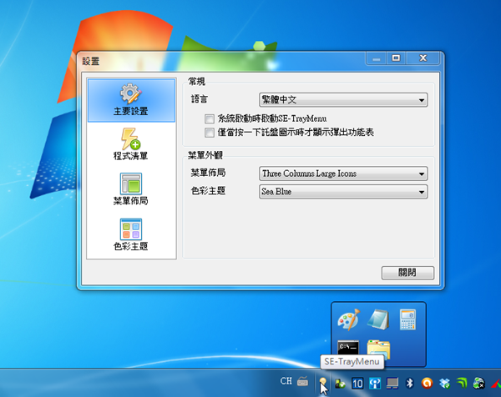Image resolution: width=501 pixels, height=397 pixels.
Task: Click the blue '10' tray icon
Action: point(357,383)
